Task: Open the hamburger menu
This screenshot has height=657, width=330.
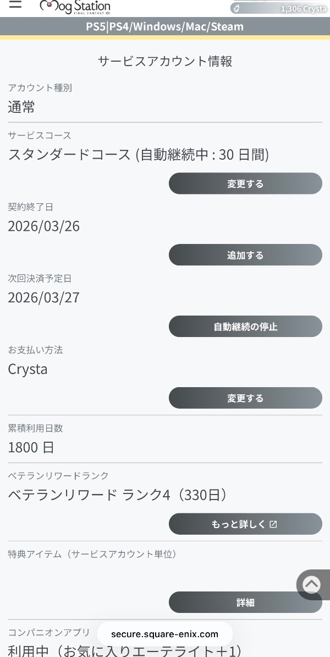Action: click(15, 4)
